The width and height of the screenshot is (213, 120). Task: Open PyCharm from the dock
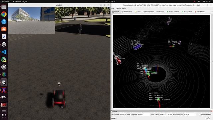point(4,59)
